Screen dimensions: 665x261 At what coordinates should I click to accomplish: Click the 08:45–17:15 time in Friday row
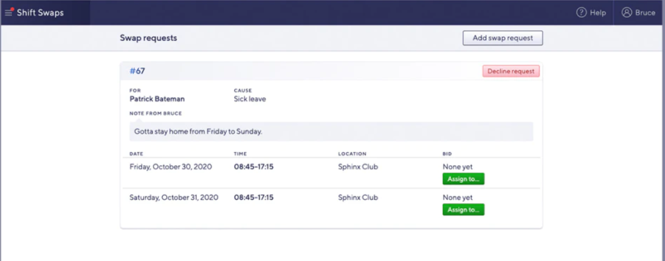click(x=254, y=167)
